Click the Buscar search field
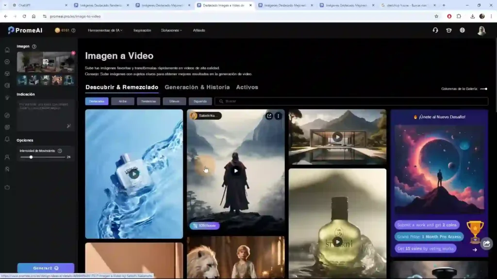Screen dimensions: 497x279 pyautogui.click(x=351, y=101)
